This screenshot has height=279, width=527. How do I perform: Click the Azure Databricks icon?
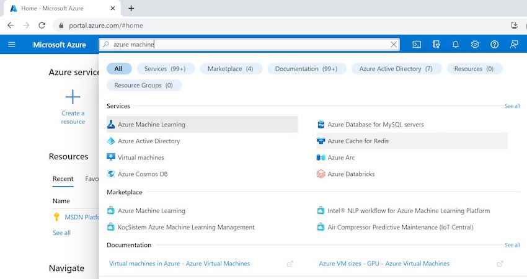pos(321,174)
